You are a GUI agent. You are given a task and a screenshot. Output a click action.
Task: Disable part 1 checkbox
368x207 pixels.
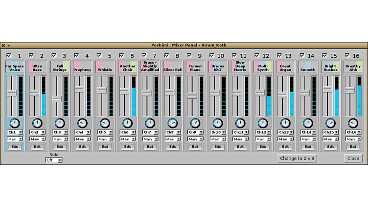pos(9,55)
